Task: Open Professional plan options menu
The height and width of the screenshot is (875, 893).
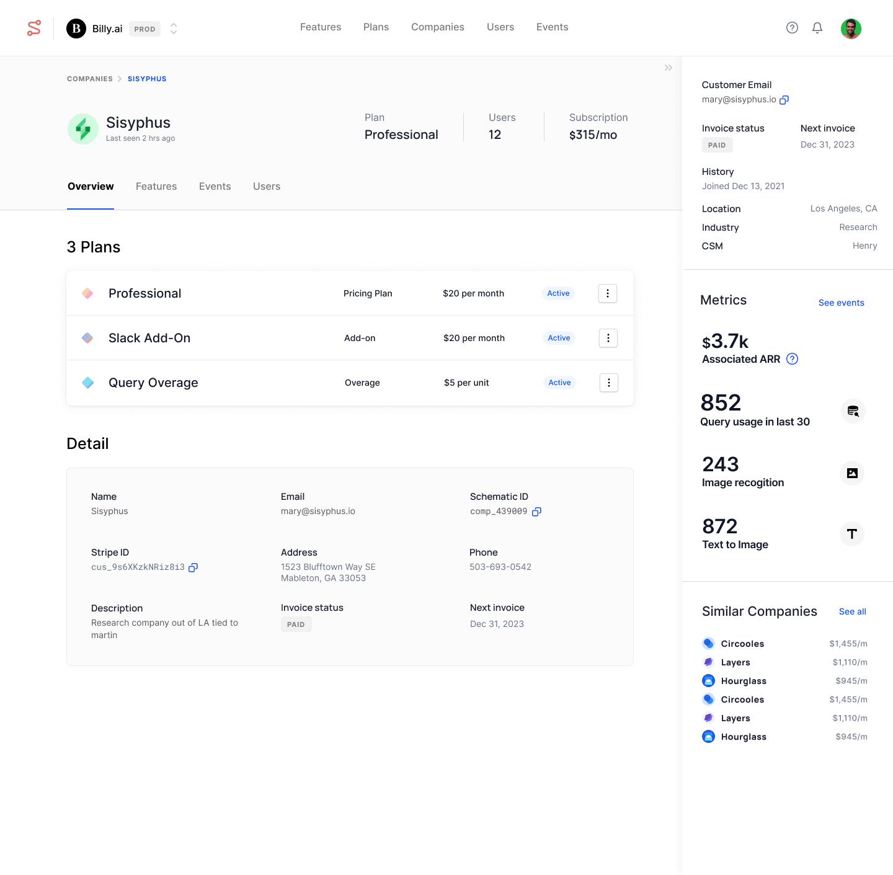Action: click(x=607, y=293)
